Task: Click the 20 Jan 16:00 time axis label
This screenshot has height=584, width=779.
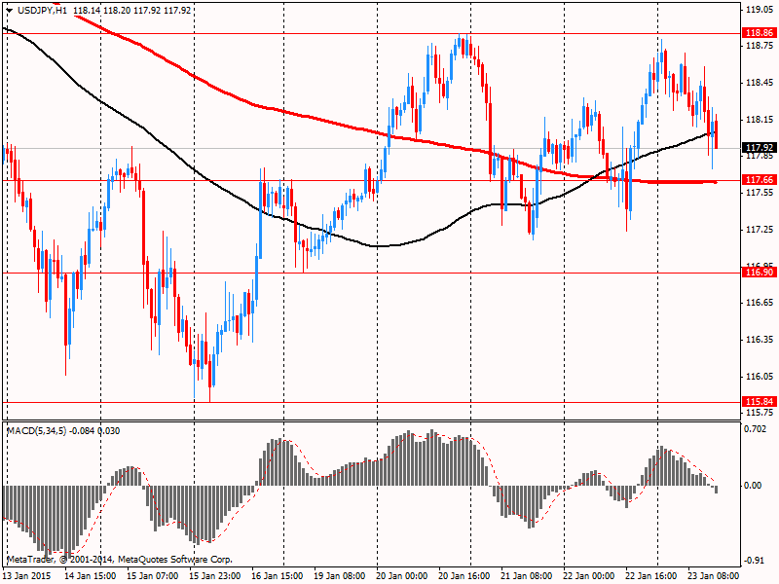Action: click(464, 576)
